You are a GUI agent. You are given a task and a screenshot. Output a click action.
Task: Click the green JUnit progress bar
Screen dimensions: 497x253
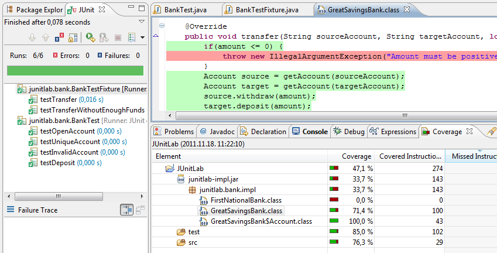(75, 70)
